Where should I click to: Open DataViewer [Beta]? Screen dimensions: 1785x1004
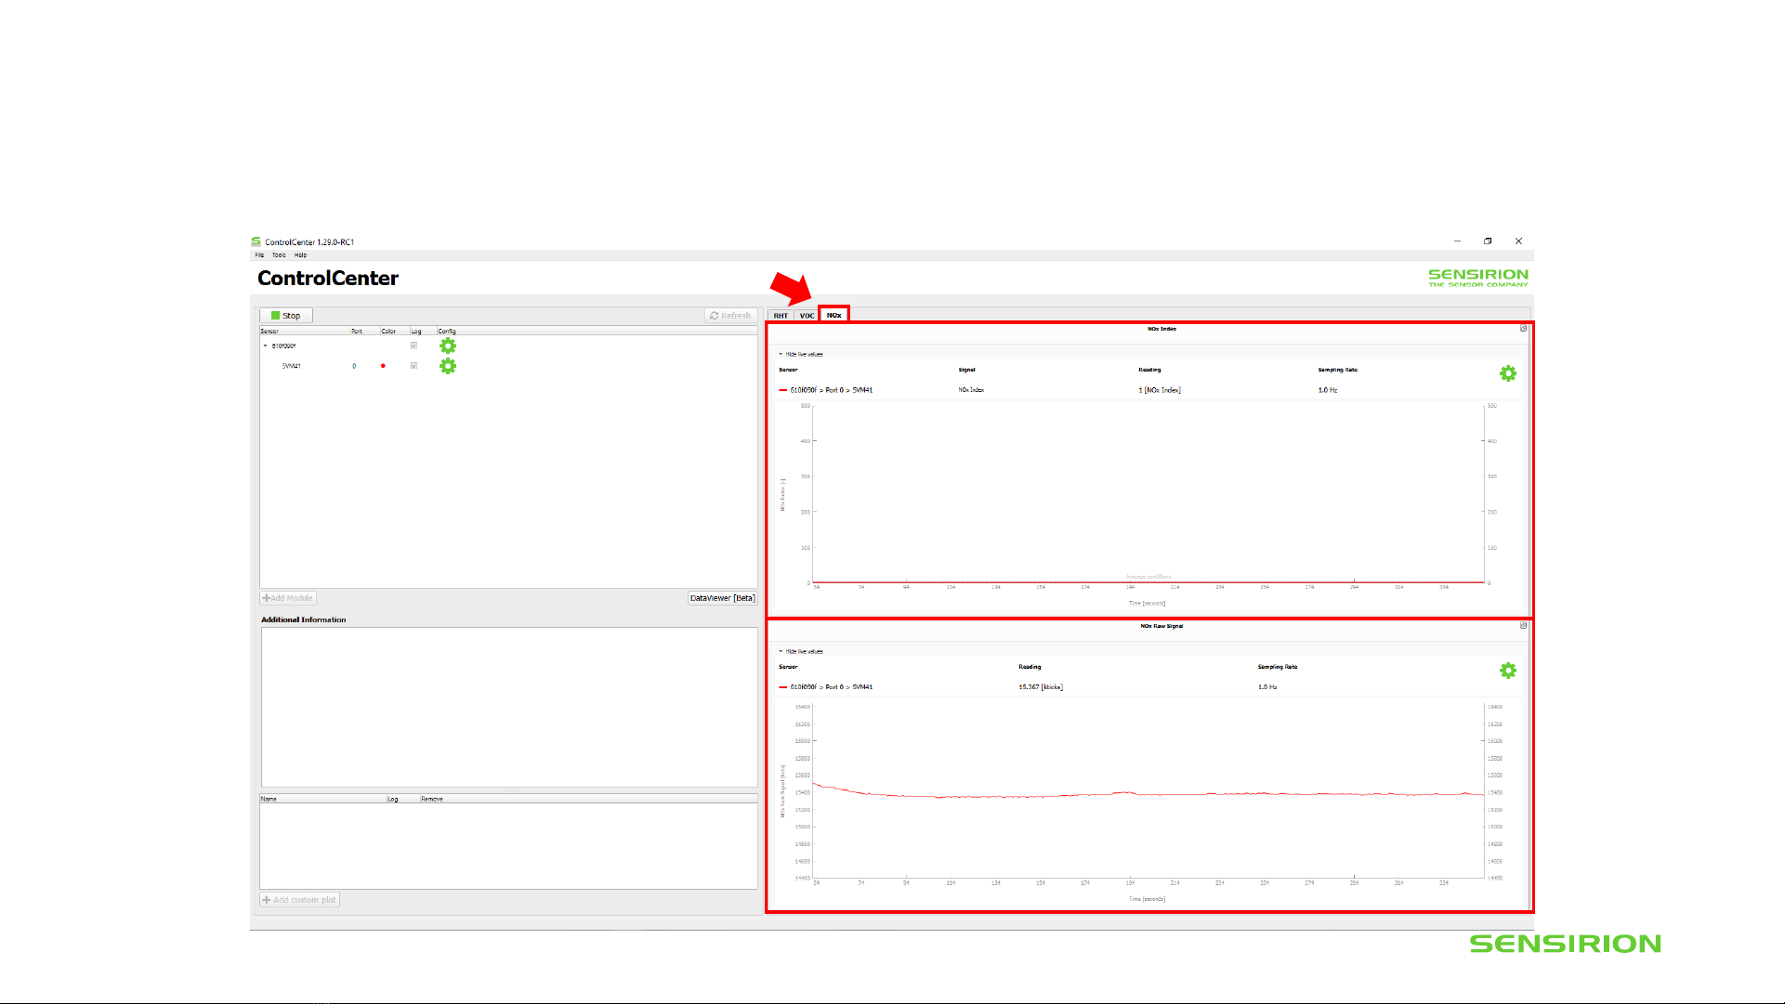click(722, 598)
